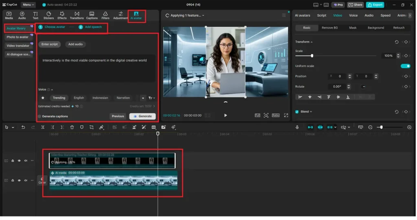Open the Stickers panel
Viewport: 417px width, 220px height.
coord(48,15)
